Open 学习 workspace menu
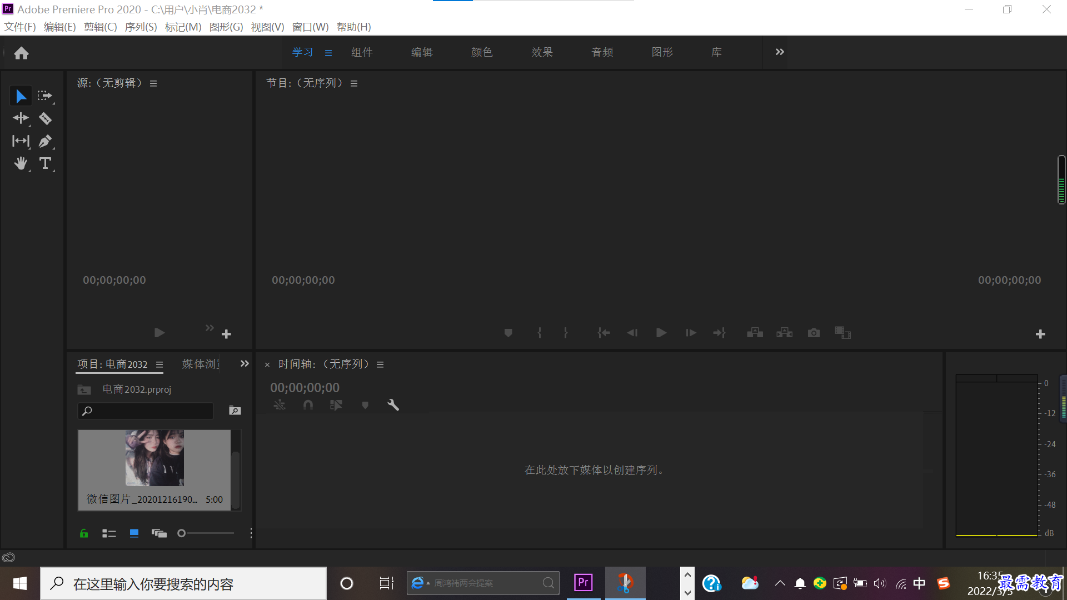Viewport: 1067px width, 600px height. click(328, 53)
